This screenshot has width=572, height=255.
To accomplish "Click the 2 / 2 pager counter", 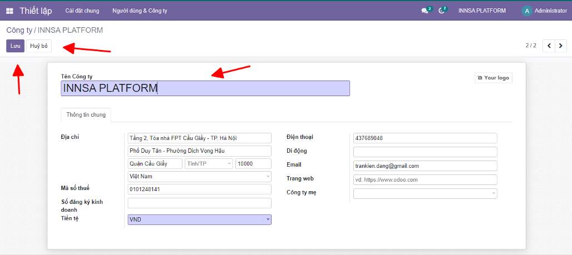I will point(531,46).
